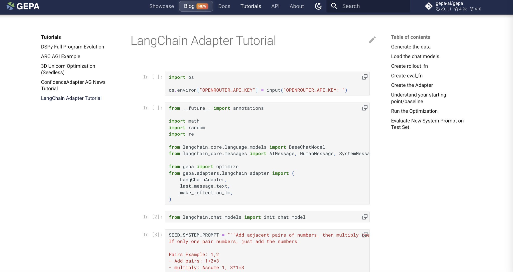
Task: Open the Showcase tab
Action: 162,6
